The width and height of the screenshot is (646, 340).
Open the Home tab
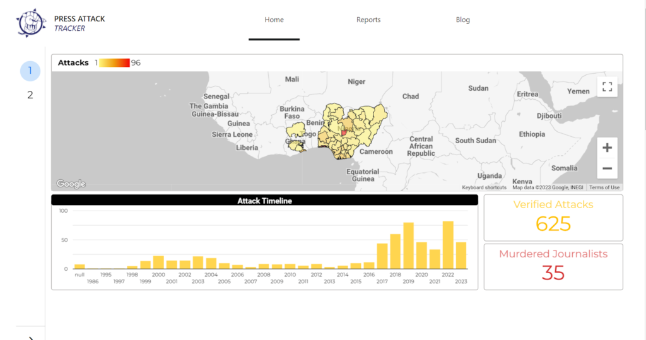tap(274, 20)
